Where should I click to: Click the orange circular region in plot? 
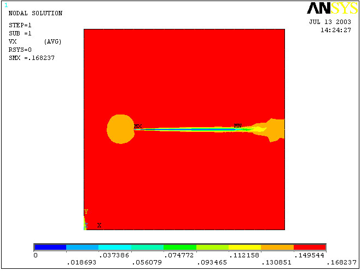(121, 129)
